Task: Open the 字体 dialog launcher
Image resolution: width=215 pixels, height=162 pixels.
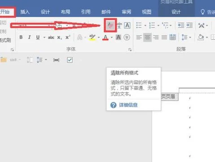Action: (130, 49)
